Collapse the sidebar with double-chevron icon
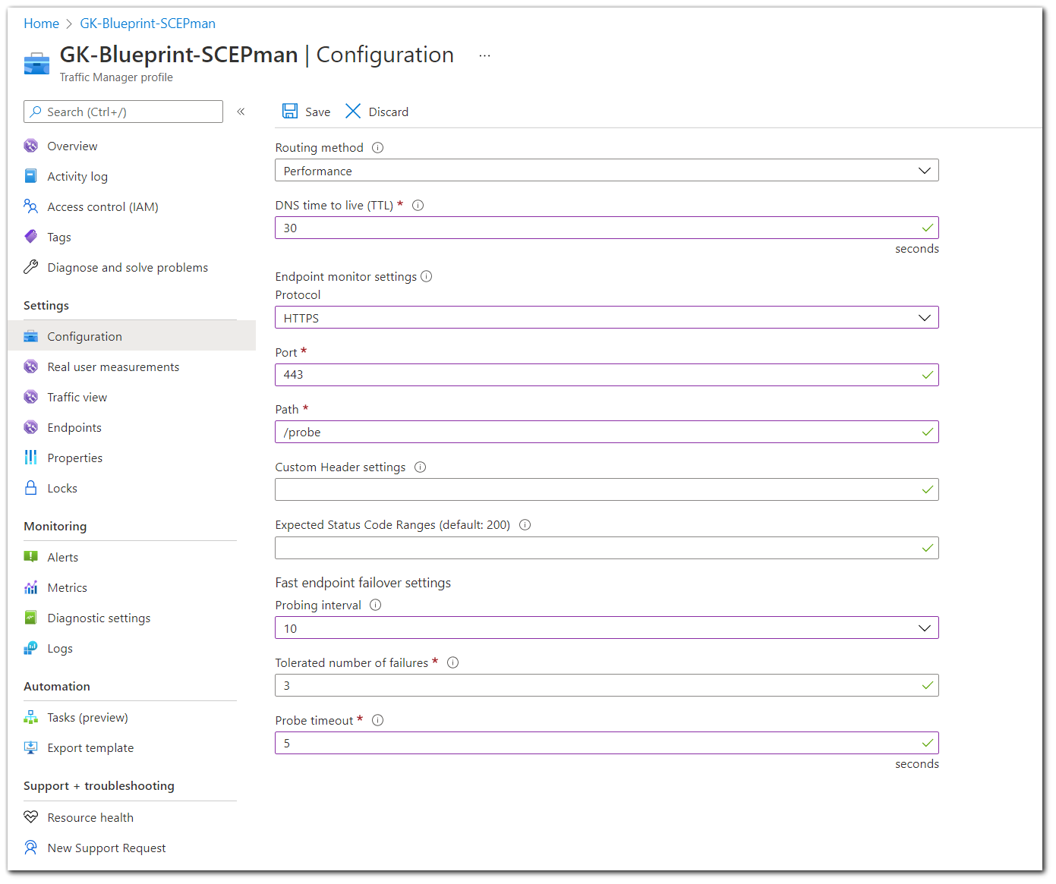Image resolution: width=1056 pixels, height=884 pixels. (x=241, y=112)
